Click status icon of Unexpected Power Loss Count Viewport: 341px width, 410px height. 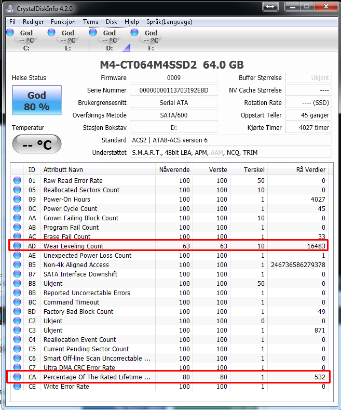tap(17, 255)
